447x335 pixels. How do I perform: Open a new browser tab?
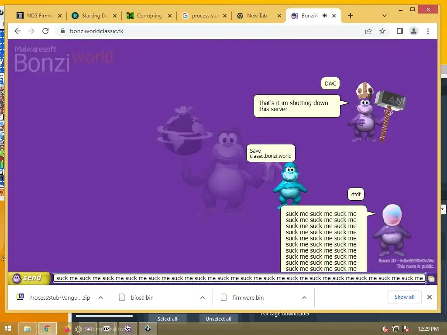pyautogui.click(x=351, y=16)
